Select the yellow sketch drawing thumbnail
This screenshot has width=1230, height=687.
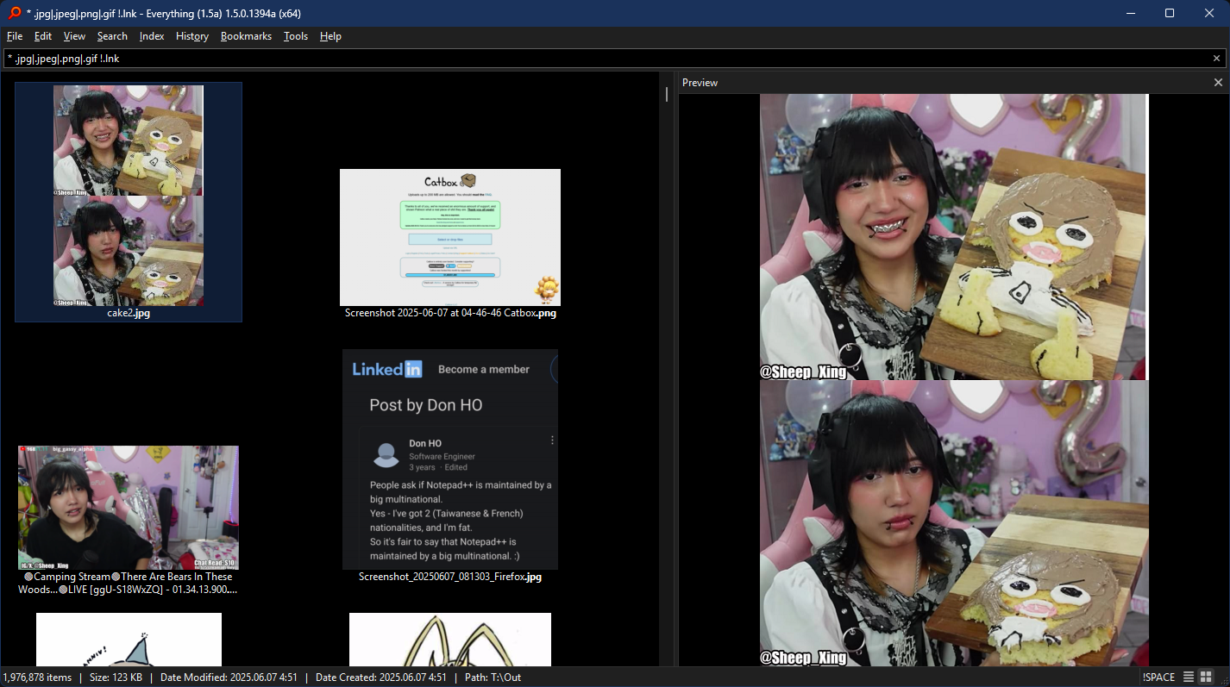coord(450,639)
